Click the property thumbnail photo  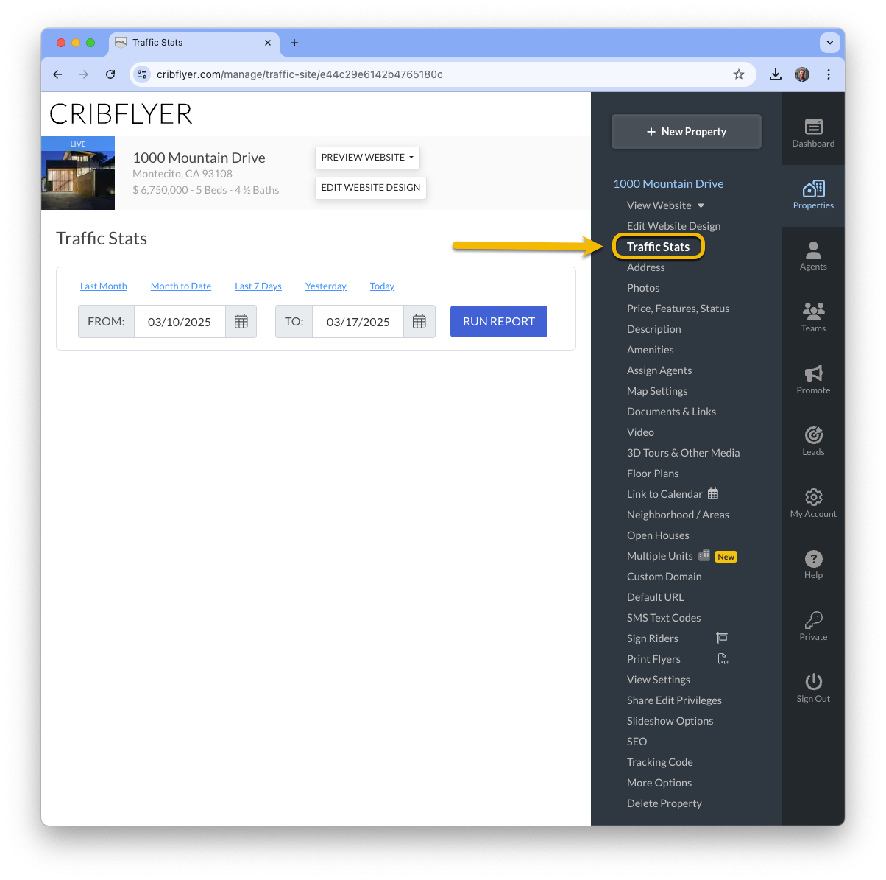pyautogui.click(x=78, y=174)
